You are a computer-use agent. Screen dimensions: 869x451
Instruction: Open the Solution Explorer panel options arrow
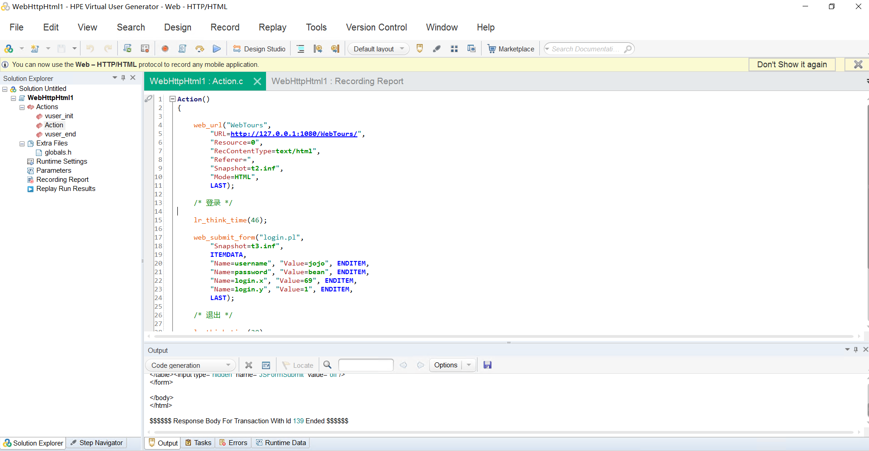point(115,78)
